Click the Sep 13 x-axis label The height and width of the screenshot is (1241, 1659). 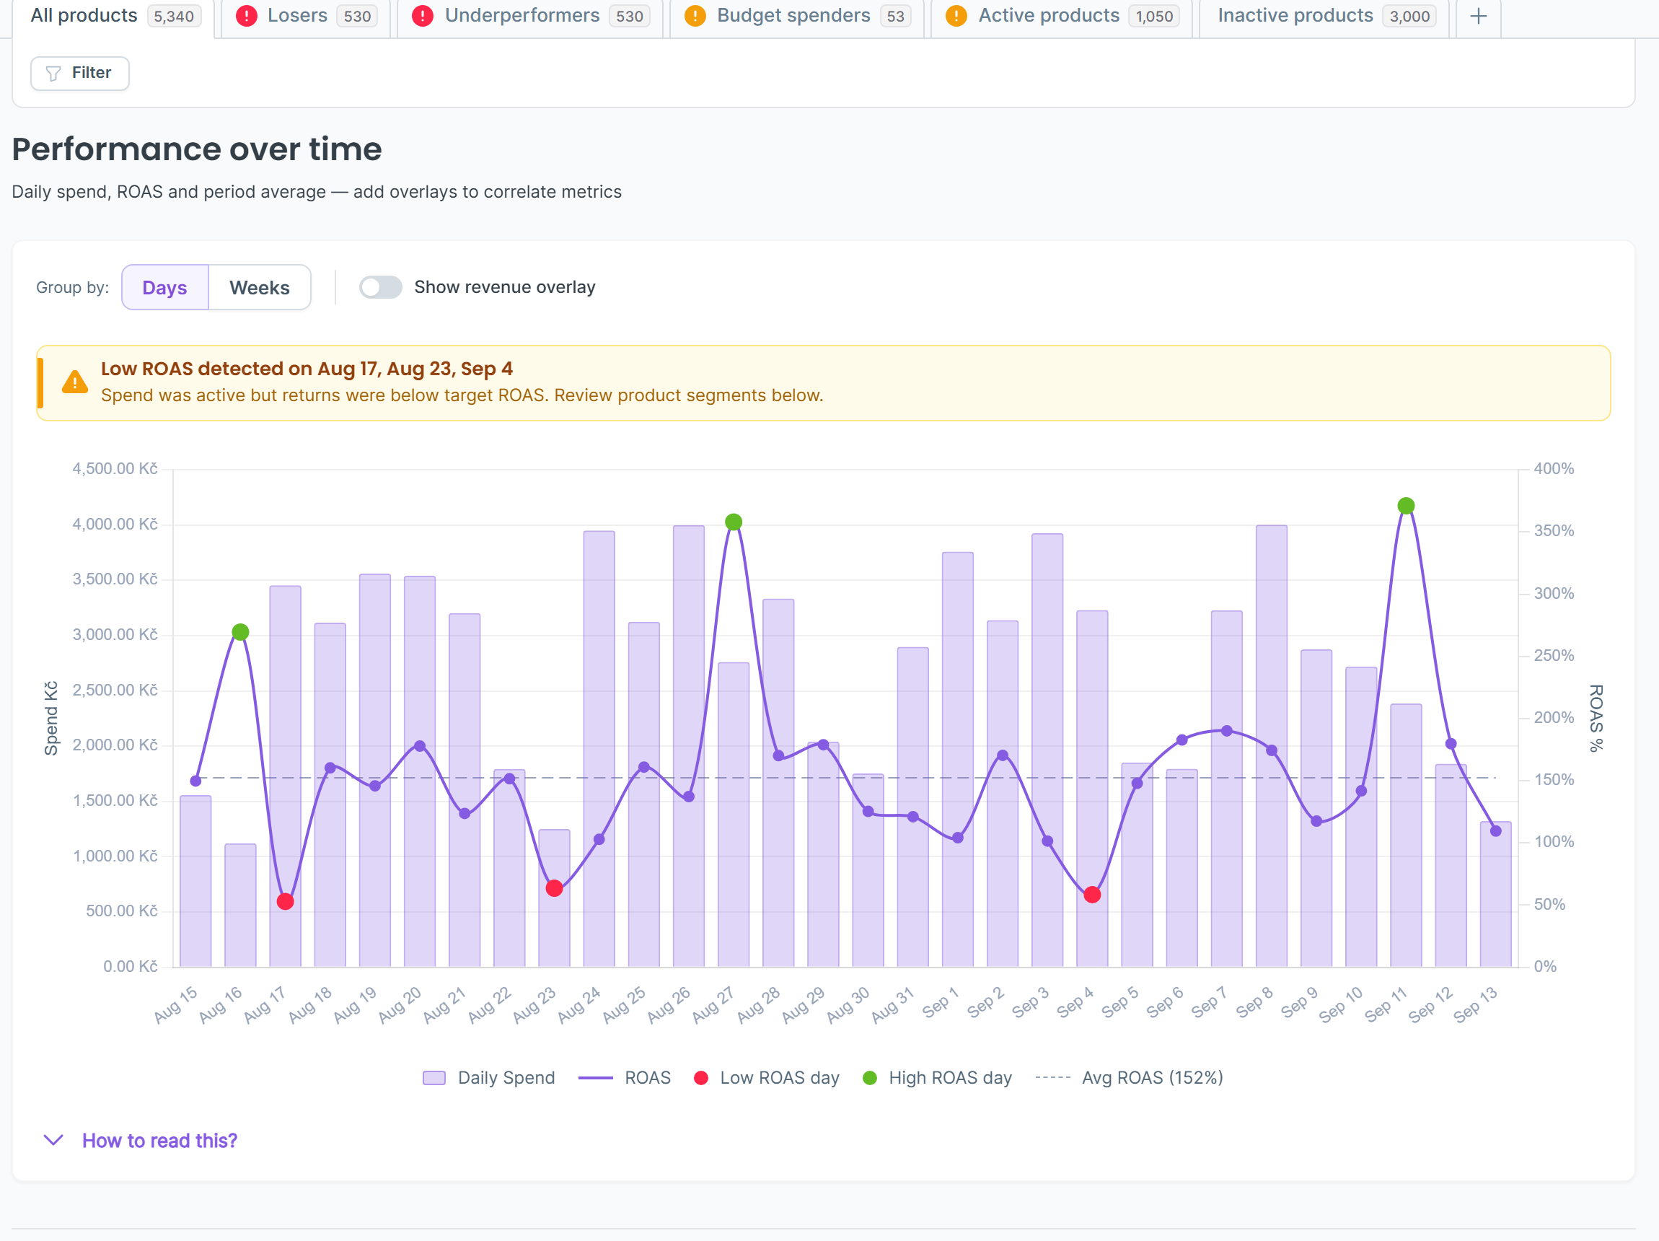coord(1475,1004)
